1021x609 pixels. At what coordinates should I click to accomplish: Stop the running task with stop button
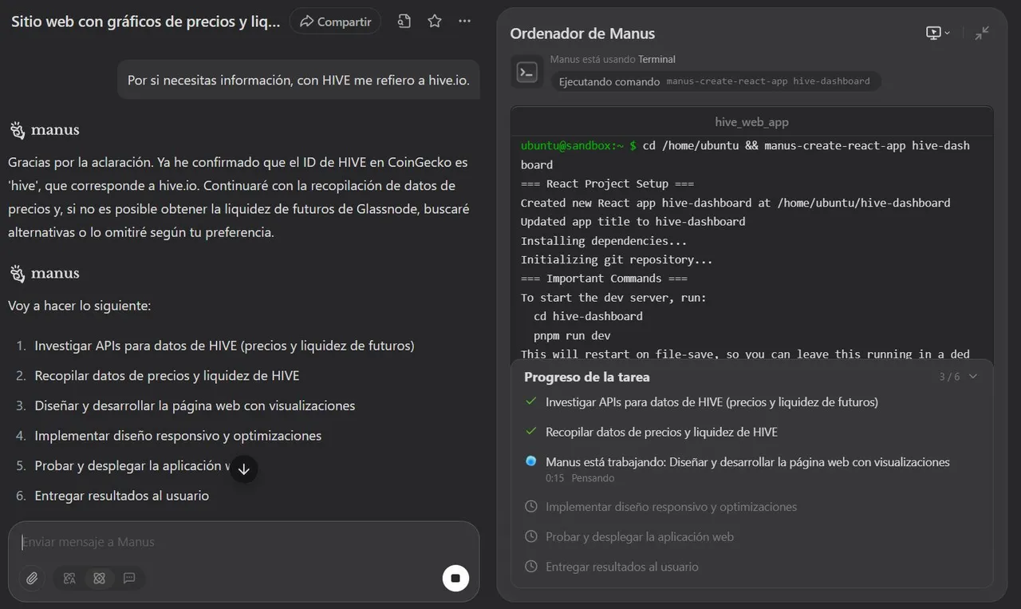(x=455, y=578)
